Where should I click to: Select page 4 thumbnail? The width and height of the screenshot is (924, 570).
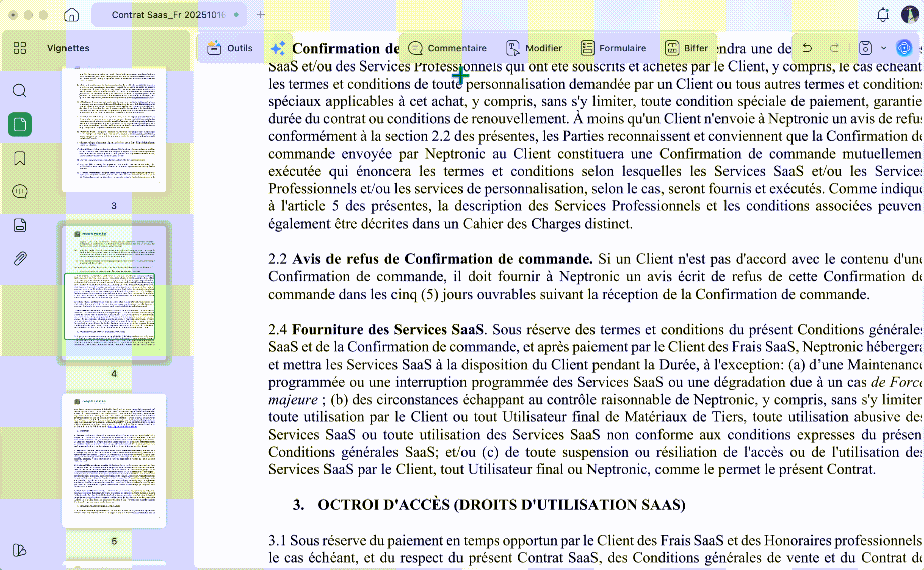(114, 293)
